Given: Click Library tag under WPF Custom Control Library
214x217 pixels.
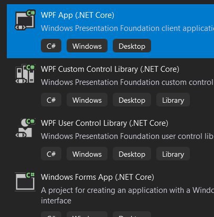Looking at the screenshot, I should point(173,100).
